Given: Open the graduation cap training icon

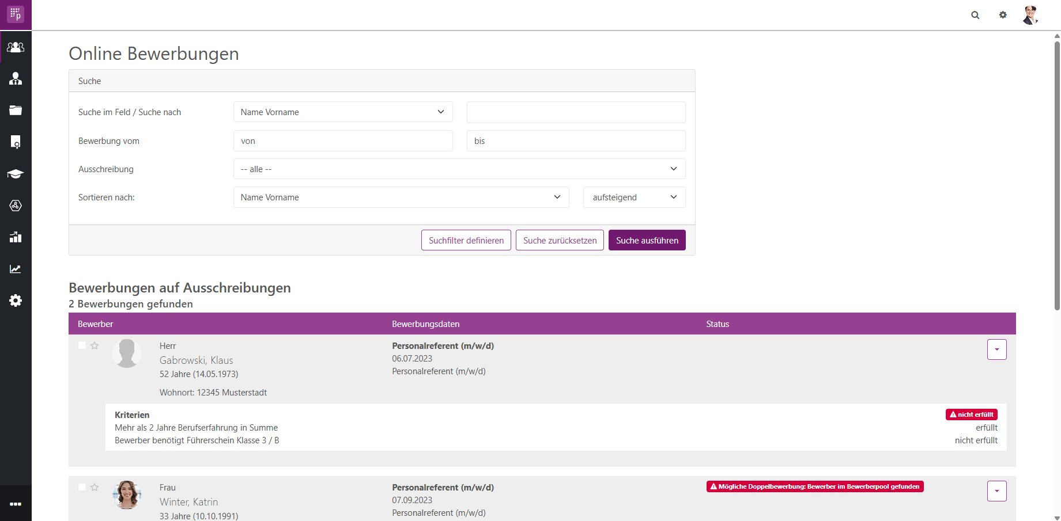Looking at the screenshot, I should [16, 174].
